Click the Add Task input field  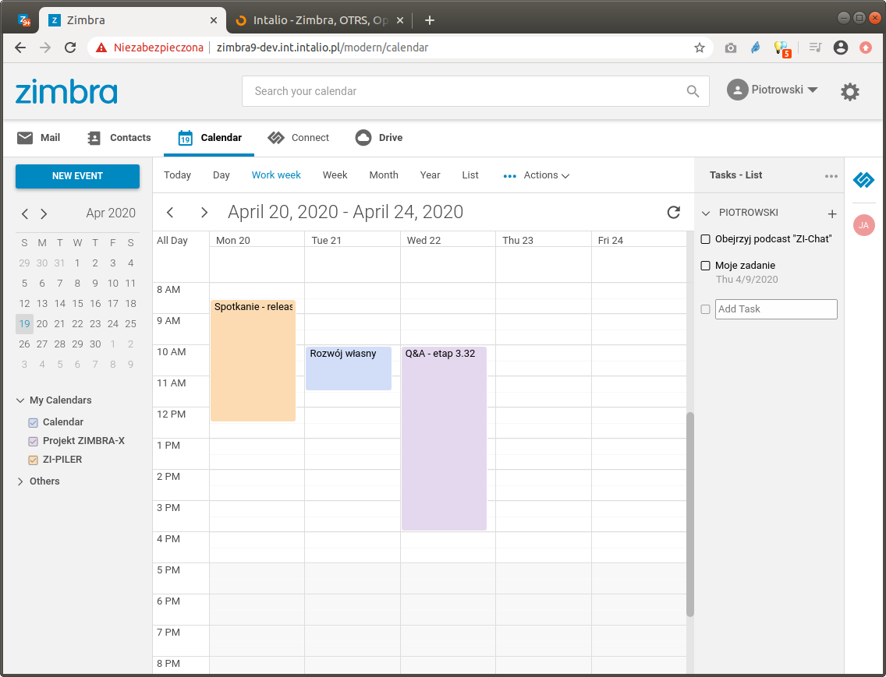pyautogui.click(x=776, y=309)
